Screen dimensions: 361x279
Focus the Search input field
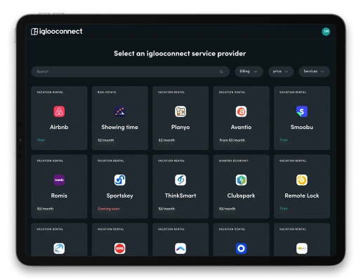(131, 72)
